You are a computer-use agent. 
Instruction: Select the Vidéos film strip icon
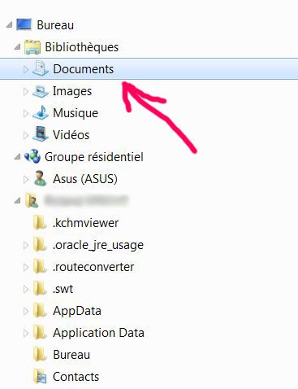pos(41,134)
